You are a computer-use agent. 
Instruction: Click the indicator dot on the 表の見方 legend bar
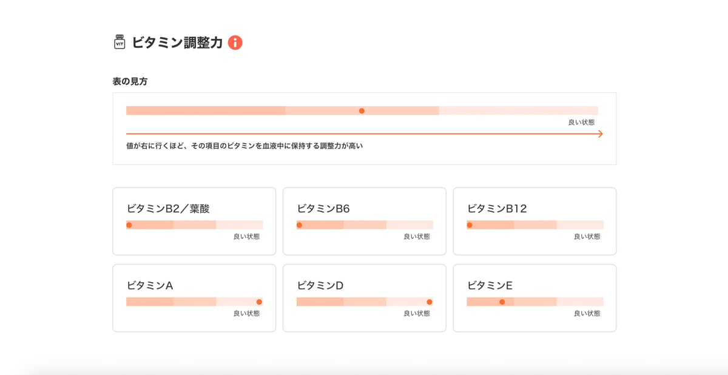click(x=362, y=111)
